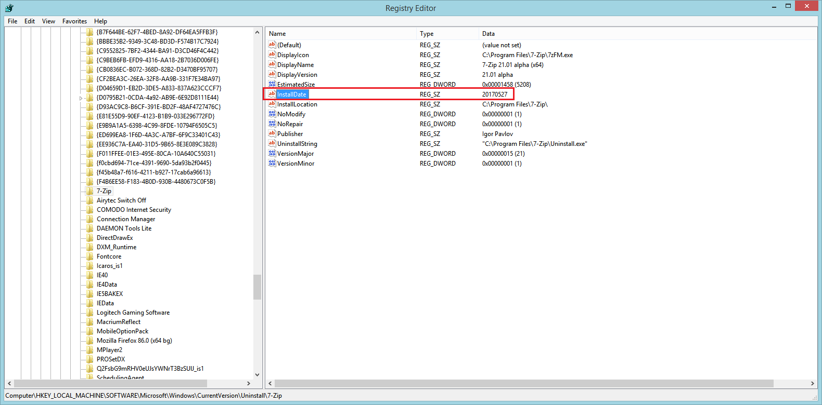Screen dimensions: 822x405
Task: Open the Favorites menu
Action: [74, 21]
